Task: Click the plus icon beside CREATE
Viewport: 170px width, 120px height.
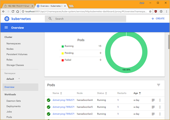Action: click(x=153, y=19)
